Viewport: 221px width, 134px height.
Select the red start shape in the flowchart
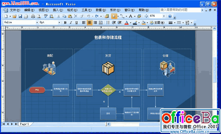37,90
